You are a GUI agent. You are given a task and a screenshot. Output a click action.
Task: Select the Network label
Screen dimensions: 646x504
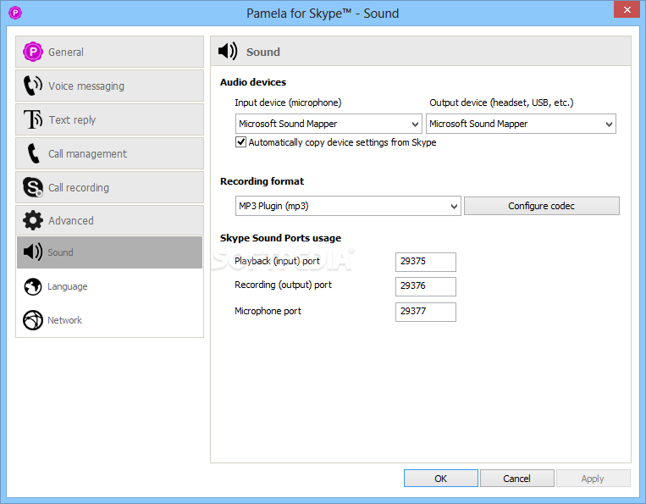click(64, 320)
